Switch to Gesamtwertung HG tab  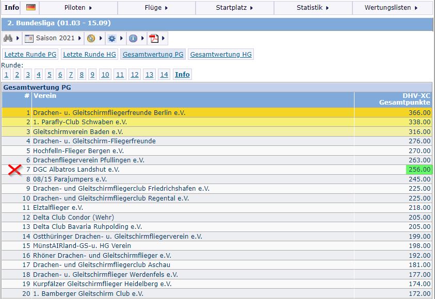click(221, 54)
